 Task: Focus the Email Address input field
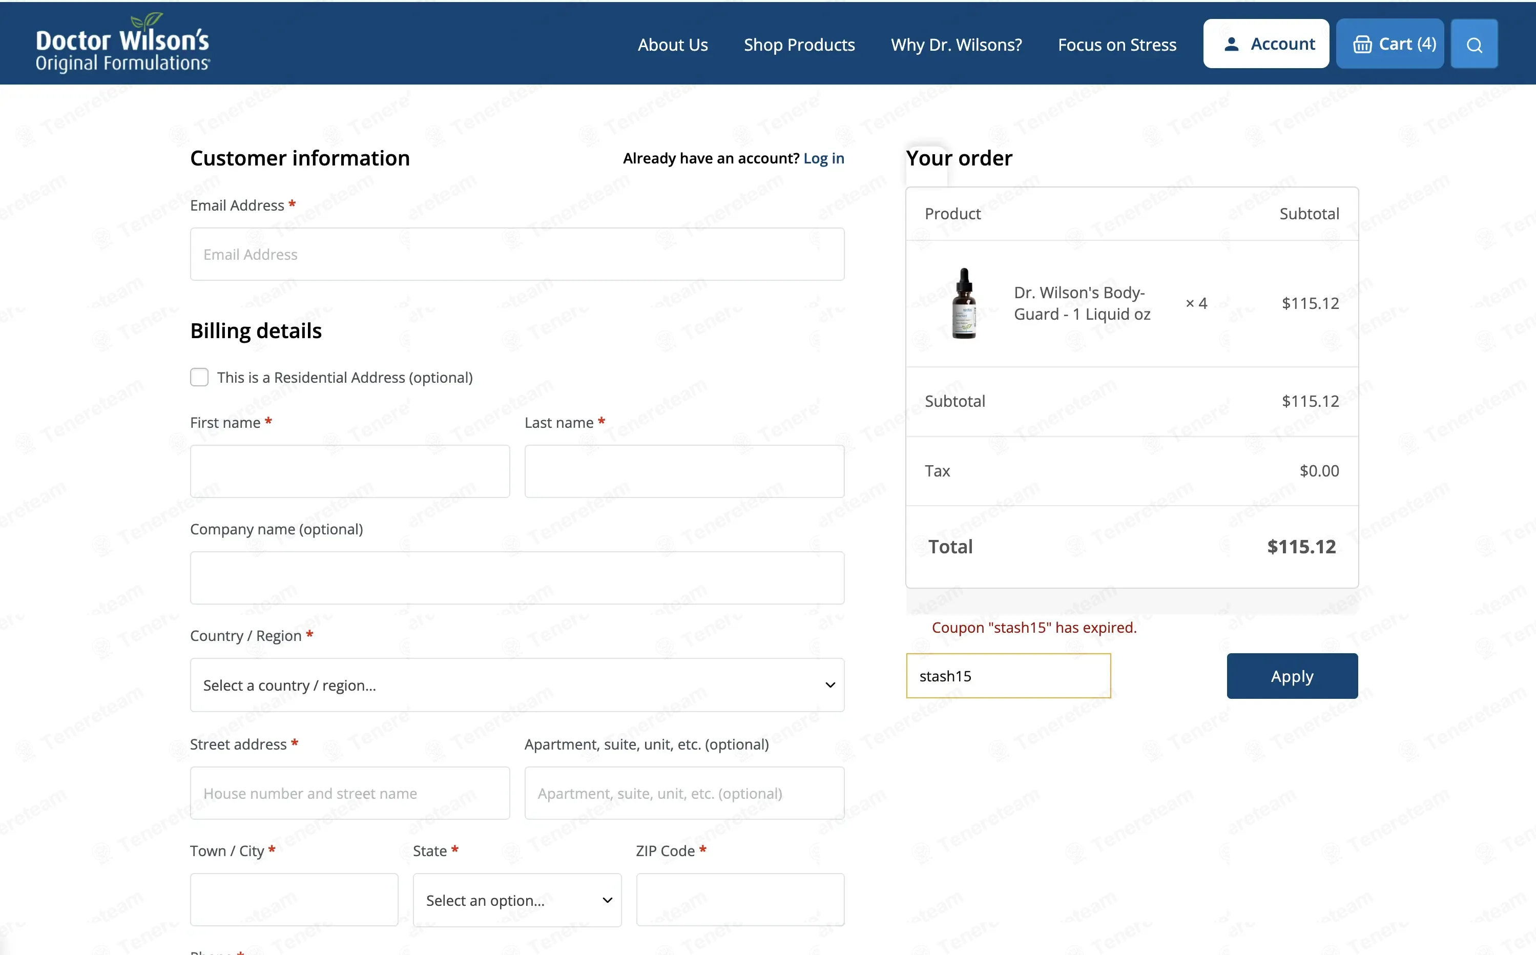click(516, 255)
